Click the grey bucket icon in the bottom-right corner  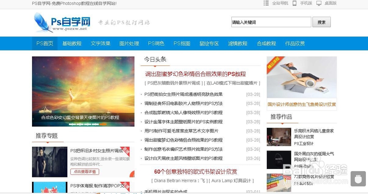tap(358, 179)
